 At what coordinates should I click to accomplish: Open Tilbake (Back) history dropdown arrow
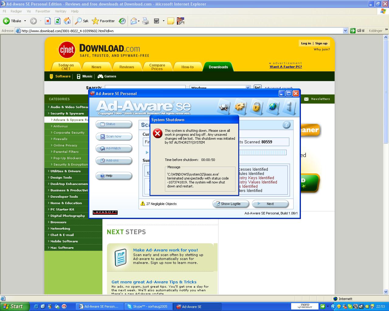point(25,21)
